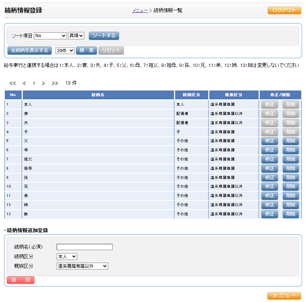Click the previous page arrow icon

click(x=24, y=83)
